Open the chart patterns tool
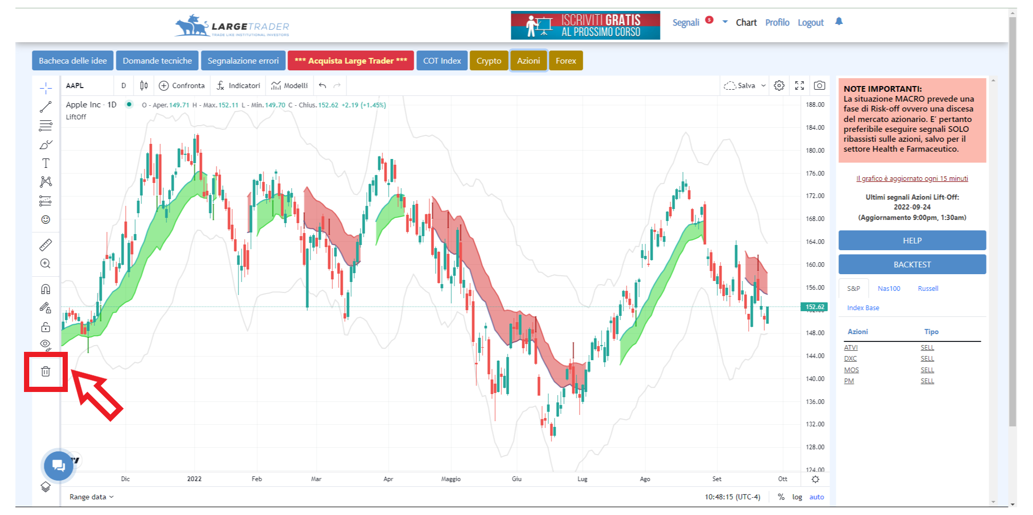 (x=45, y=182)
